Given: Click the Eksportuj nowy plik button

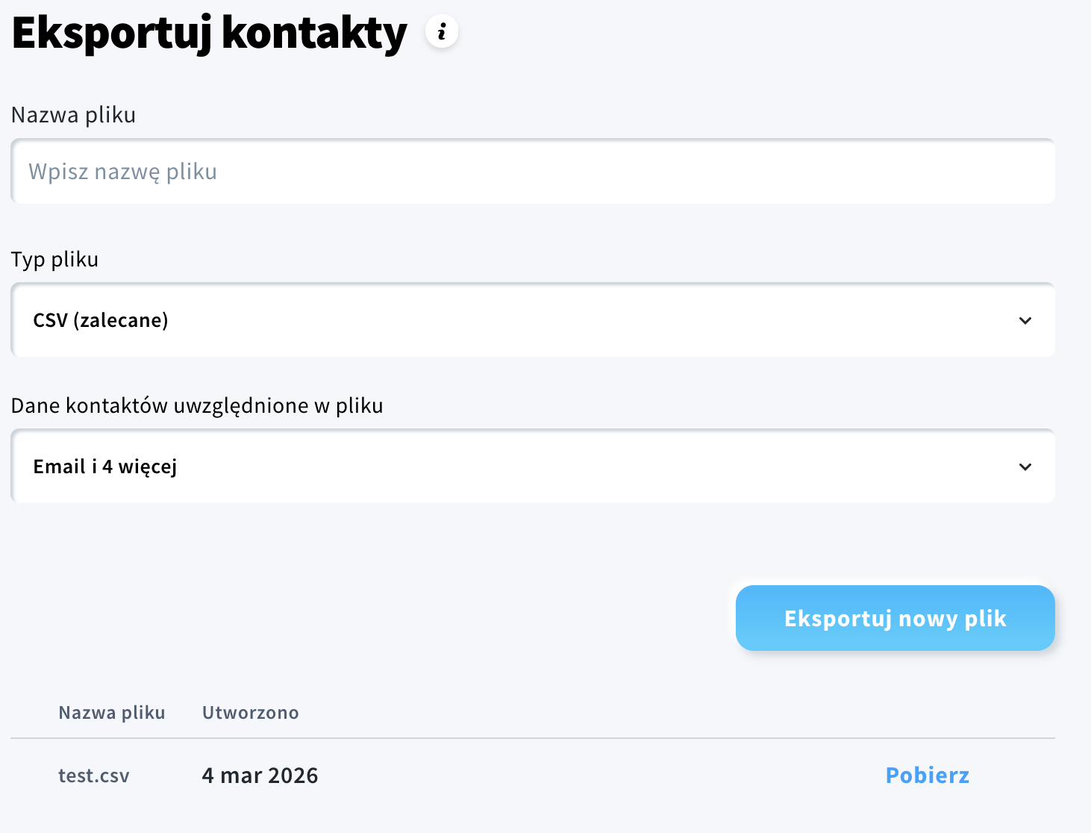Looking at the screenshot, I should [x=895, y=618].
